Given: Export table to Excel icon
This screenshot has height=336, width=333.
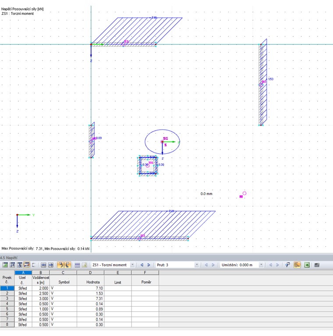Looking at the screenshot, I should point(307,265).
